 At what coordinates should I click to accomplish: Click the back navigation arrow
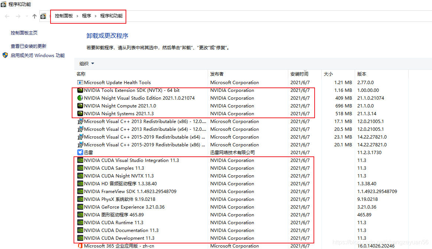pyautogui.click(x=7, y=16)
